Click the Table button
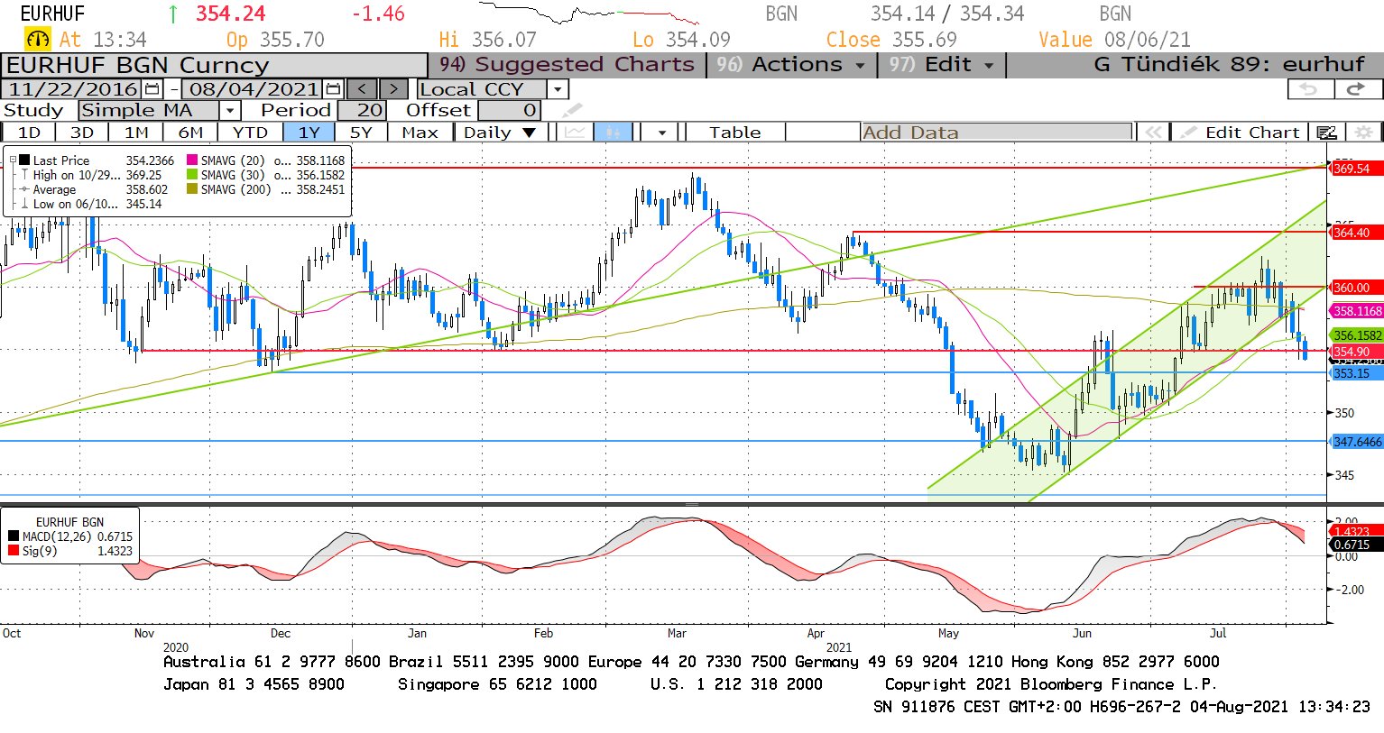Image resolution: width=1384 pixels, height=733 pixels. click(x=734, y=133)
